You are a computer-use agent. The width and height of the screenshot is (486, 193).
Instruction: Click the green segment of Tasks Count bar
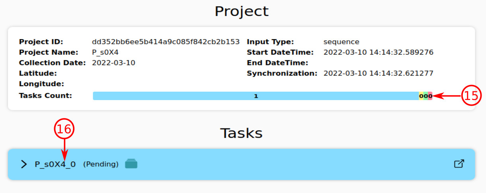pyautogui.click(x=425, y=96)
